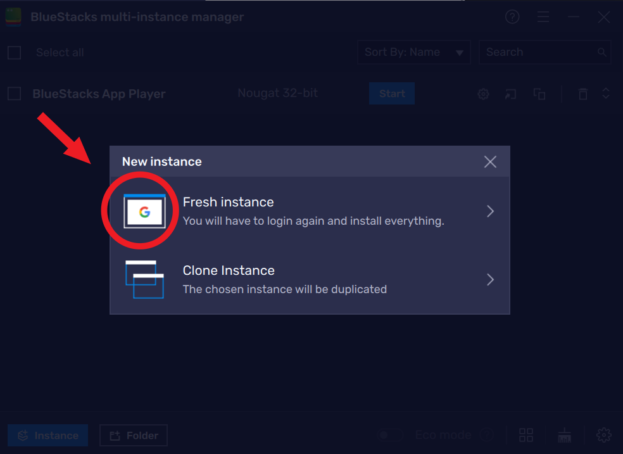The image size is (623, 454).
Task: Click the Folder button at bottom
Action: point(134,436)
